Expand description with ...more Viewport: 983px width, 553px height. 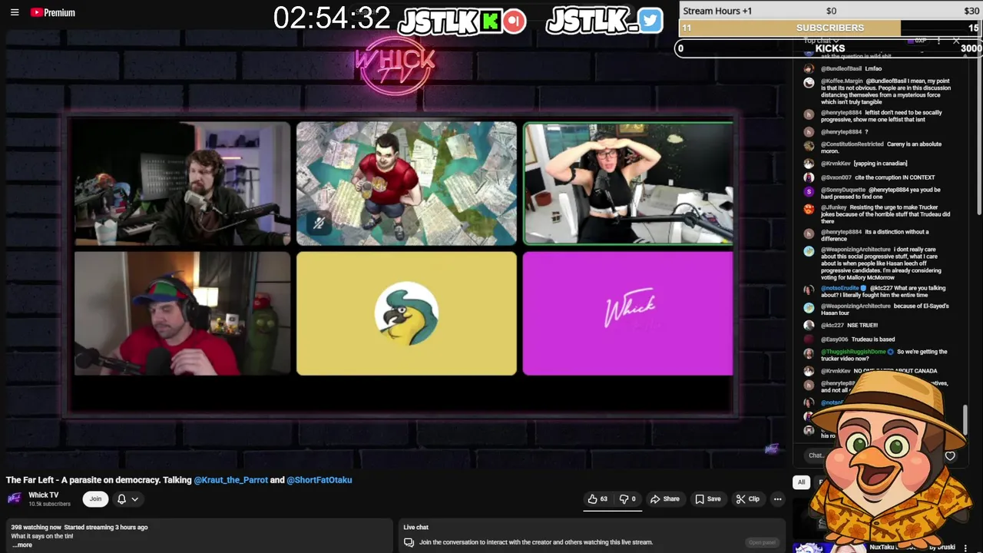pos(22,545)
